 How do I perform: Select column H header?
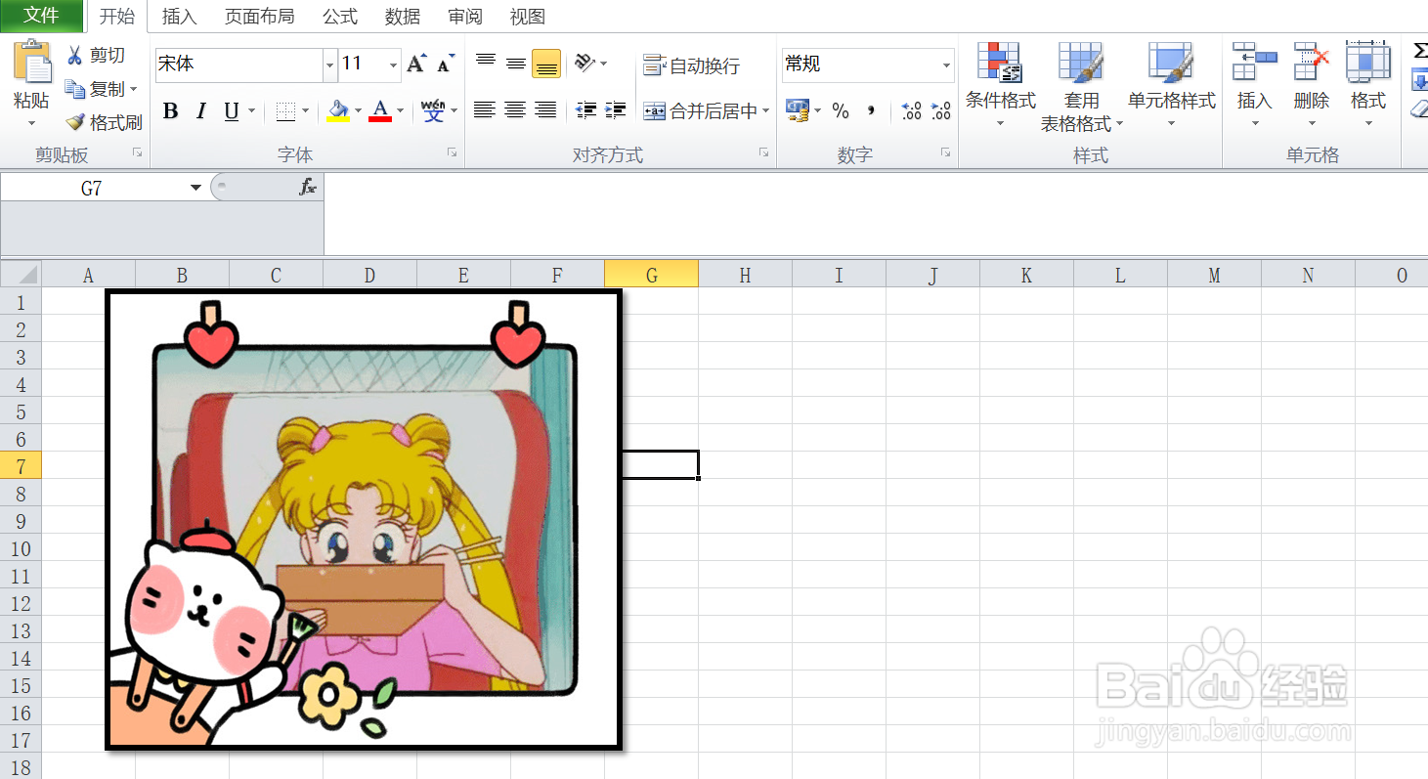tap(745, 276)
